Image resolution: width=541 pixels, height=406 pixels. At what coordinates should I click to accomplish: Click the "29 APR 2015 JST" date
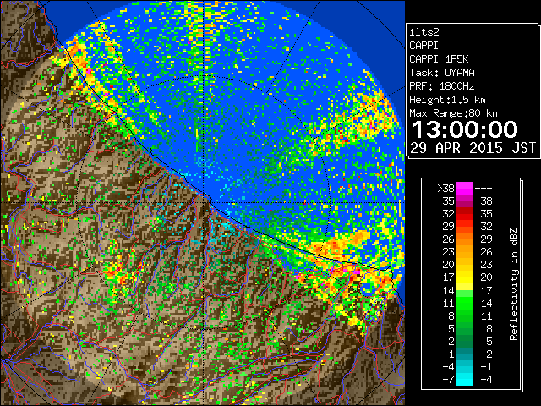pos(473,148)
